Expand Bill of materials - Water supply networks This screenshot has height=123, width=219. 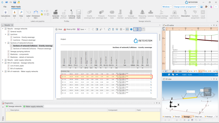coord(3,71)
